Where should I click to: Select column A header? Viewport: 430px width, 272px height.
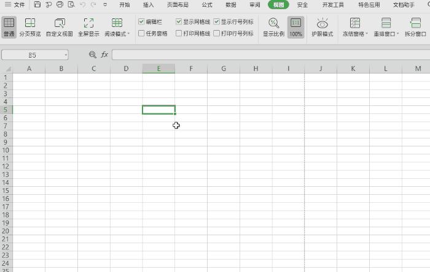[x=29, y=69]
